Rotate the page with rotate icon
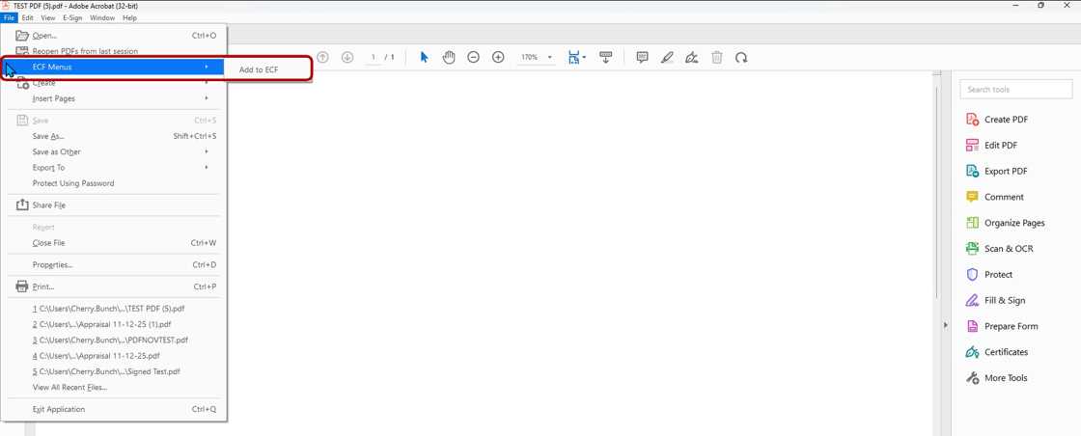Image resolution: width=1081 pixels, height=436 pixels. point(741,58)
